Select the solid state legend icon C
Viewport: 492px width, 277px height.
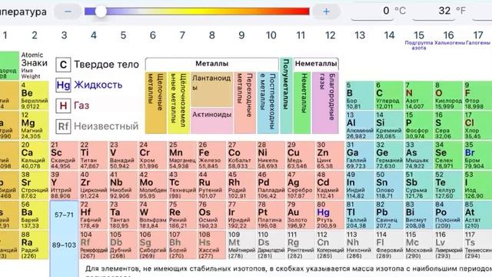pyautogui.click(x=63, y=65)
